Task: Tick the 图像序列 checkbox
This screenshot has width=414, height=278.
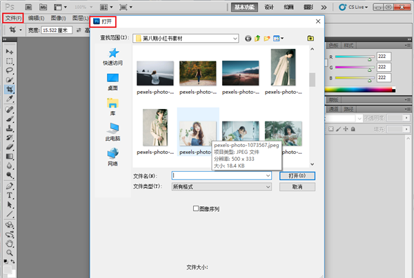Action: [x=196, y=208]
